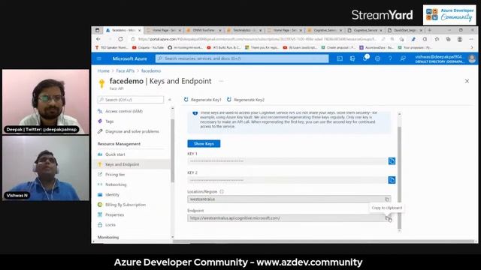Click Vishwas N webcam thumbnail
481x270 pixels.
[46, 168]
